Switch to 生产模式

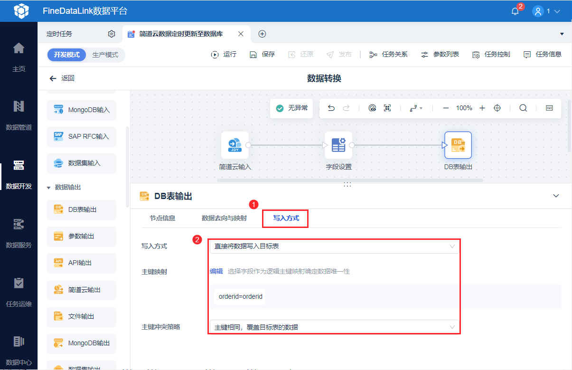coord(105,55)
